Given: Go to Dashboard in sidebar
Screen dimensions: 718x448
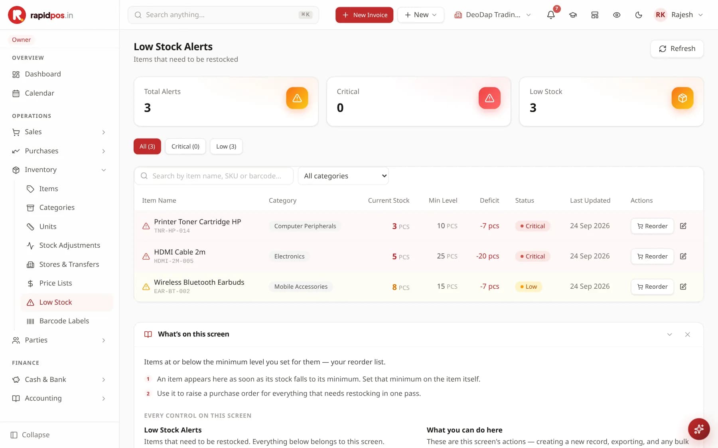Looking at the screenshot, I should pyautogui.click(x=59, y=74).
